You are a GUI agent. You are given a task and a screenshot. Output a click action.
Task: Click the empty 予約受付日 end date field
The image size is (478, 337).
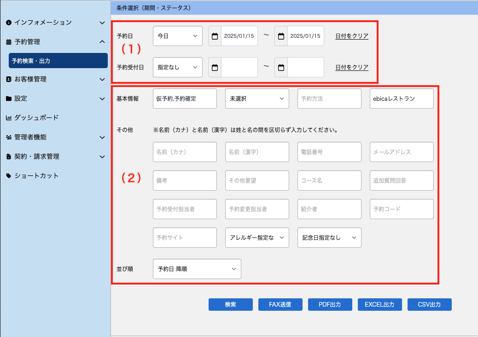[306, 67]
